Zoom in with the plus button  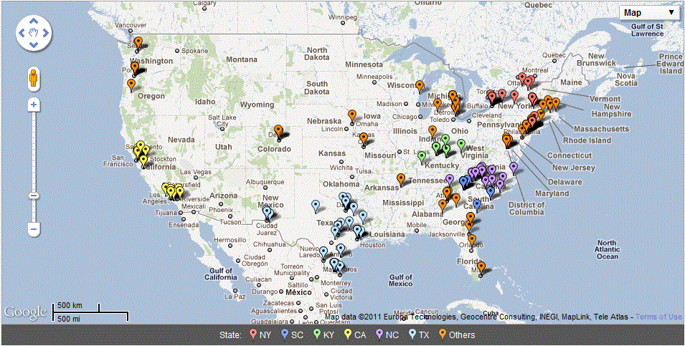click(x=34, y=105)
